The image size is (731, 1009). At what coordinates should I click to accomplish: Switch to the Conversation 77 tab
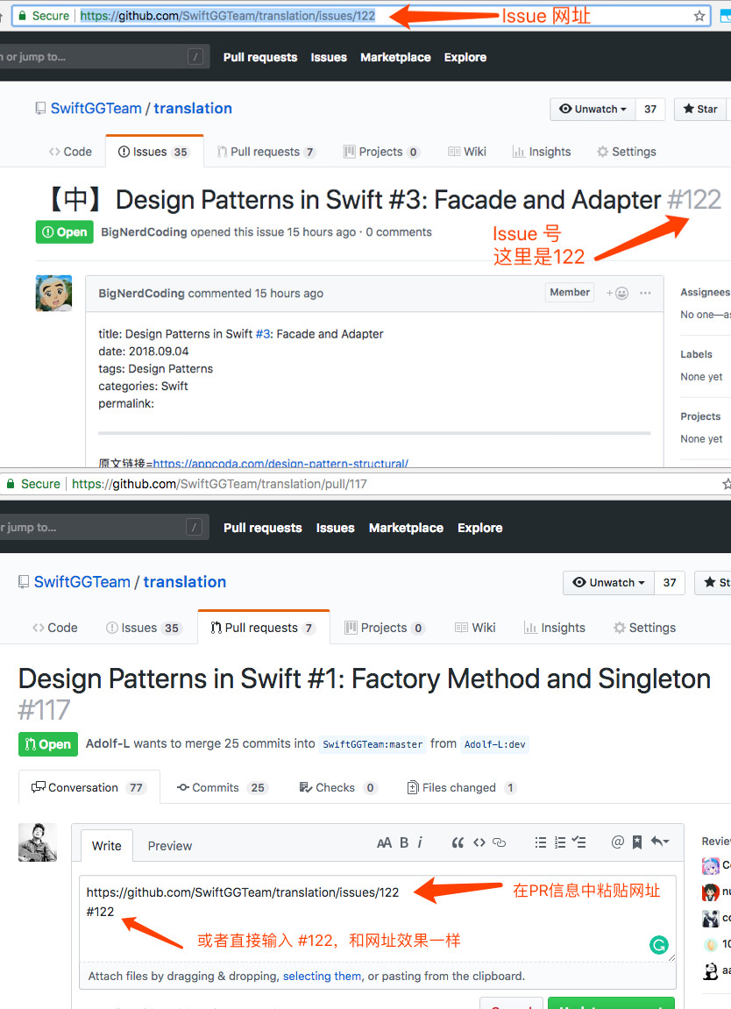[89, 787]
